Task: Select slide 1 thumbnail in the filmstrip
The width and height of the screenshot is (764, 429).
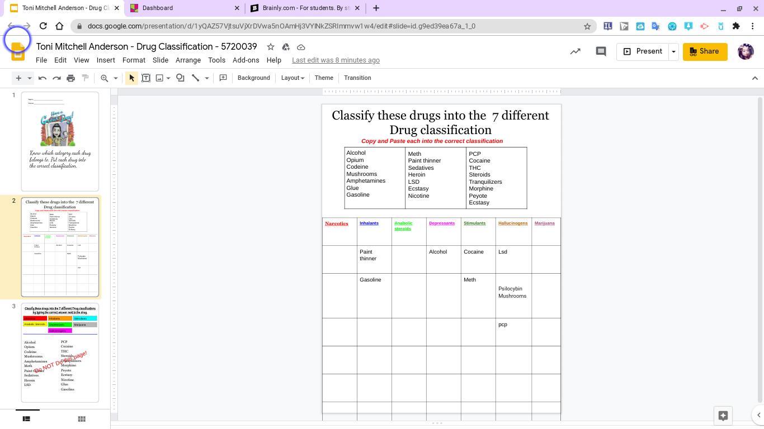Action: (x=60, y=141)
